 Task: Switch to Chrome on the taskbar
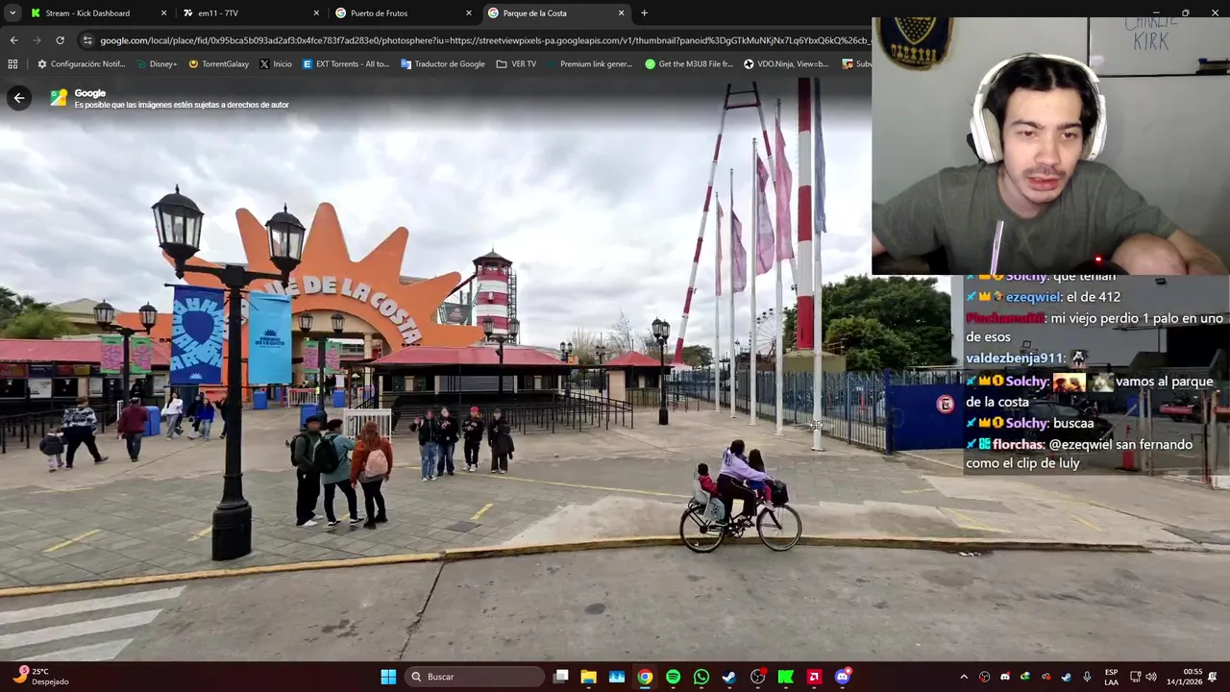pos(645,677)
